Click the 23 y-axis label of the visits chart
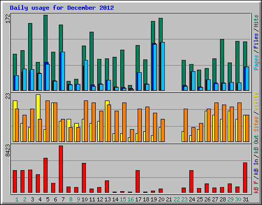The width and height of the screenshot is (262, 205). pyautogui.click(x=8, y=96)
